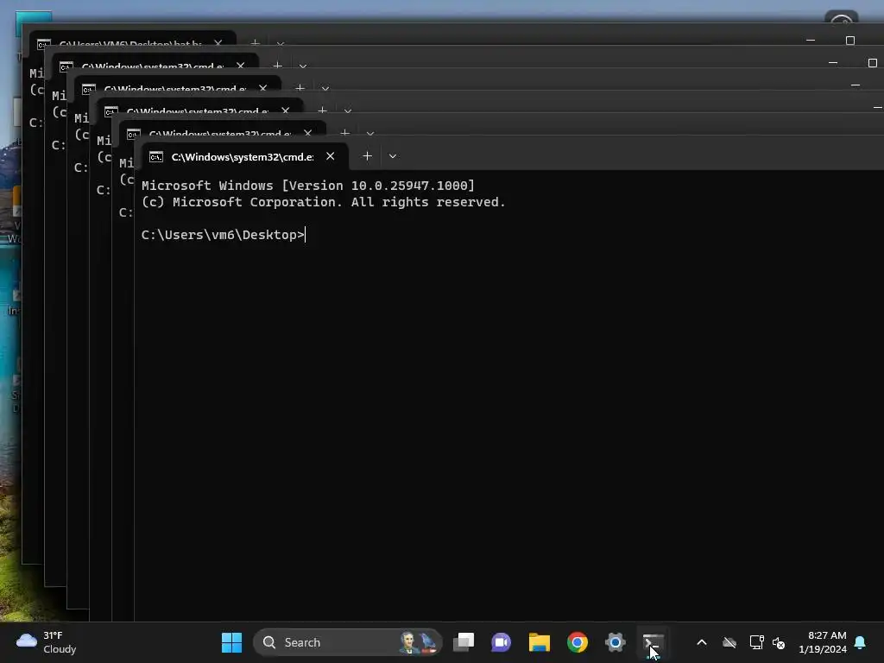The image size is (884, 663).
Task: Click the search highlights image in Search box
Action: [x=419, y=642]
